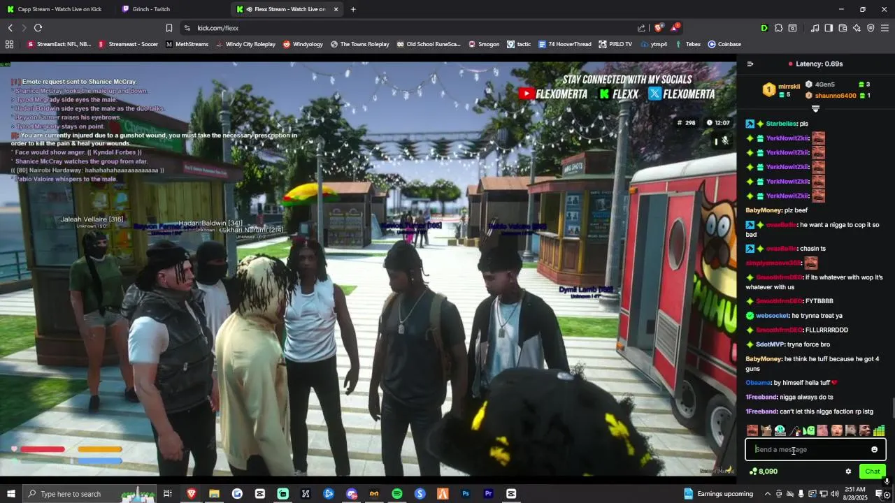Viewport: 895px width, 503px height.
Task: Open chat settings gear icon
Action: click(848, 472)
